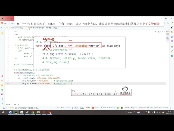This screenshot has height=131, width=174.
Task: Show more tool windows (three dots)
Action: (x=2, y=38)
